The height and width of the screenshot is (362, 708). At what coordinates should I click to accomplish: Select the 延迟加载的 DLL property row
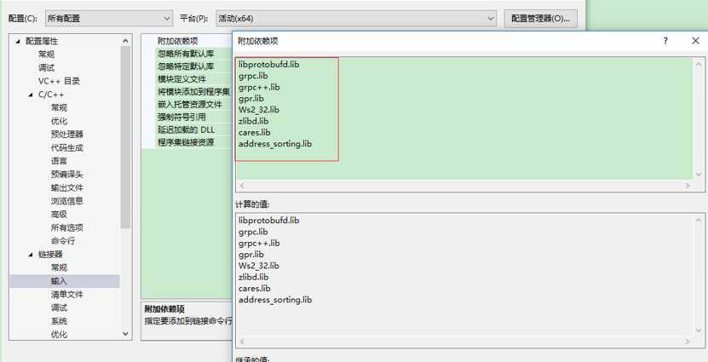coord(187,129)
